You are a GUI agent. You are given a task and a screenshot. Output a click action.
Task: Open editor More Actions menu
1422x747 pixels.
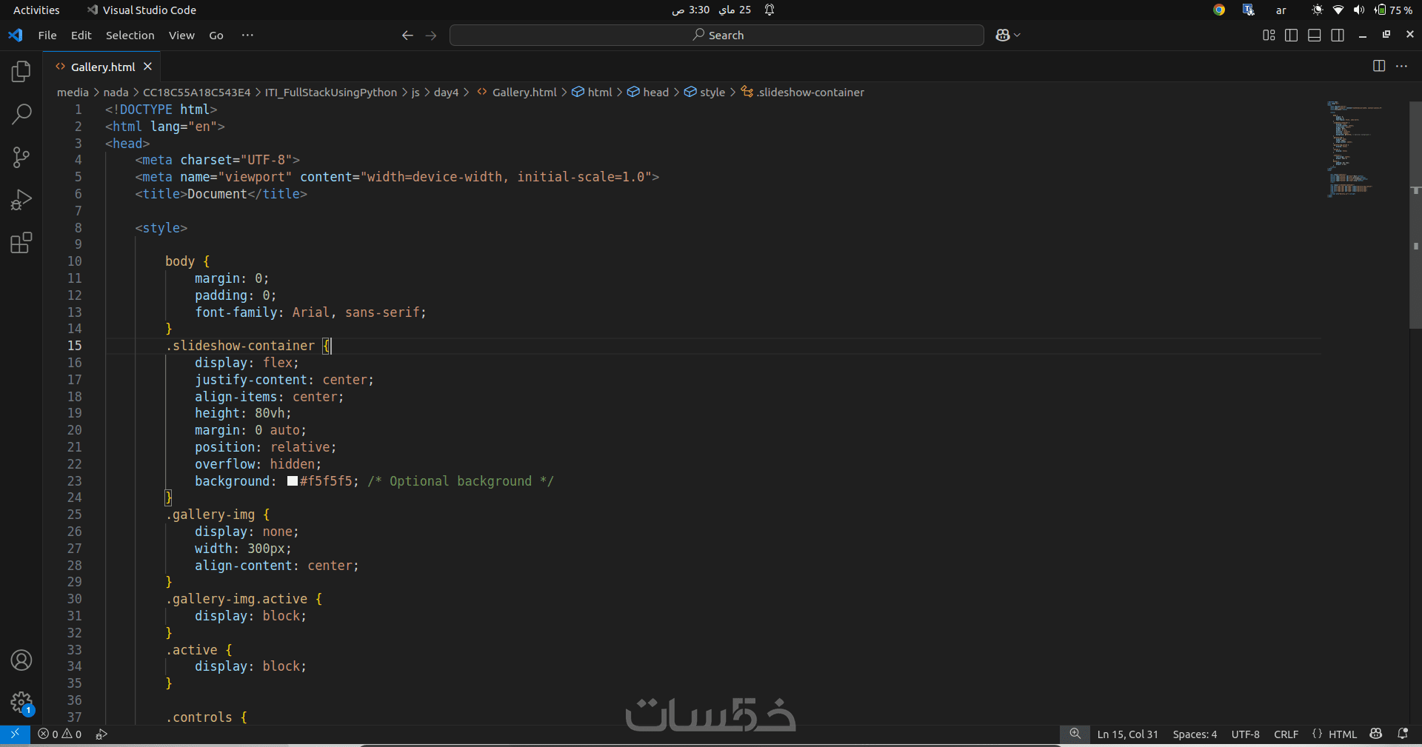point(1402,66)
